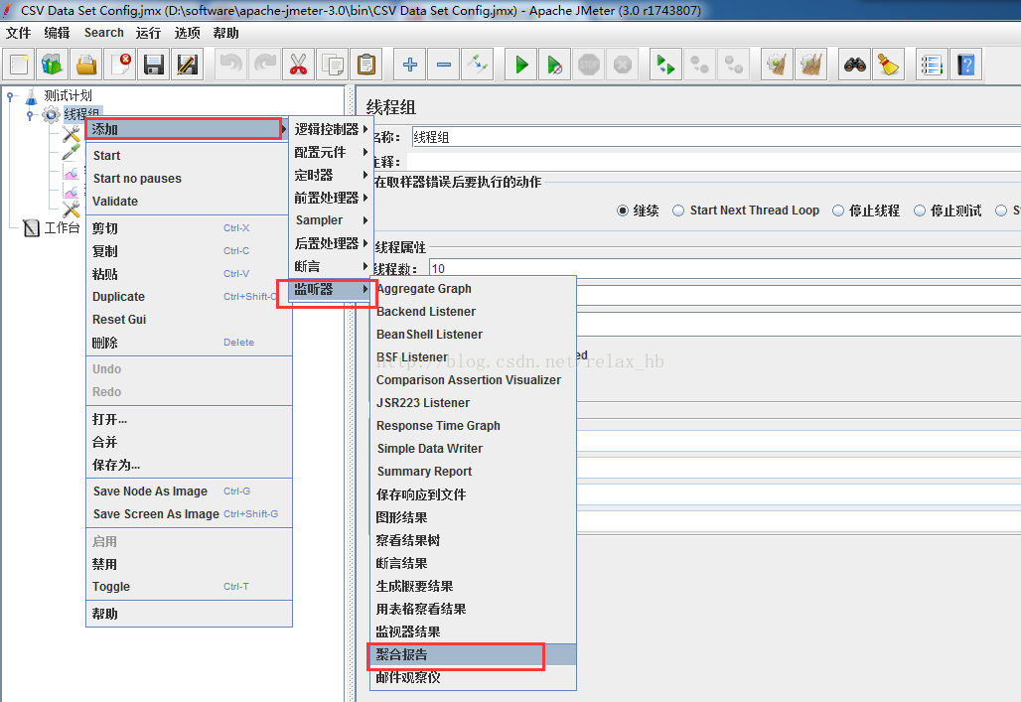The width and height of the screenshot is (1021, 702).
Task: Click the Reset Search broom icon
Action: 889,65
